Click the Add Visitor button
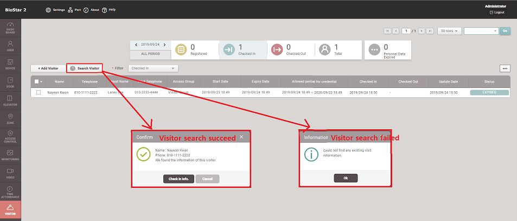Image resolution: width=517 pixels, height=221 pixels. coord(48,68)
